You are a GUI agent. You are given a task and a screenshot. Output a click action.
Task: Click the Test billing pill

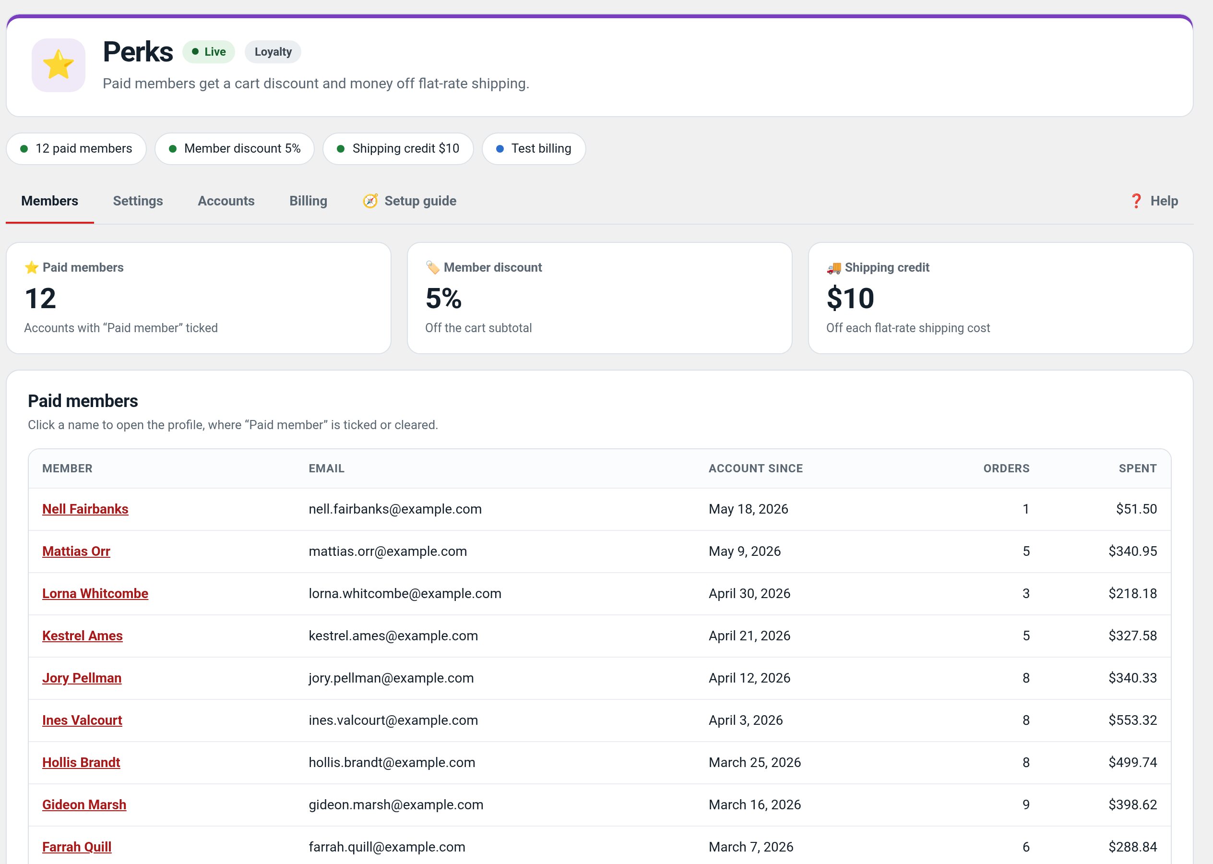[x=534, y=148]
